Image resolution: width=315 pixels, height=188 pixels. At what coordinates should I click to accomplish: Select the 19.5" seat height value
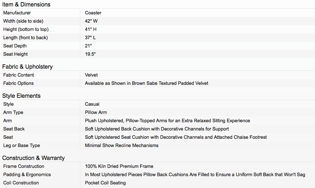click(90, 54)
